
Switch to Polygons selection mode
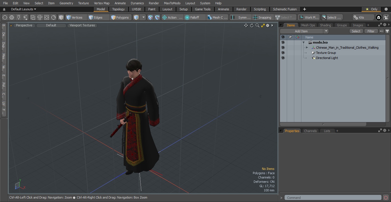coord(121,17)
